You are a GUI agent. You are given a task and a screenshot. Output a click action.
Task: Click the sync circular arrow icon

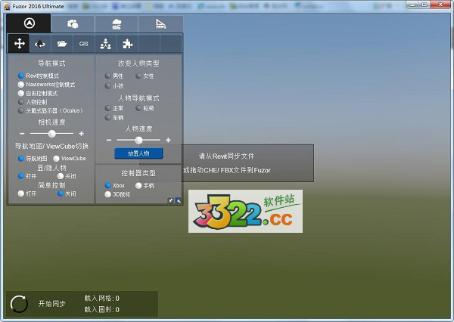point(19,304)
